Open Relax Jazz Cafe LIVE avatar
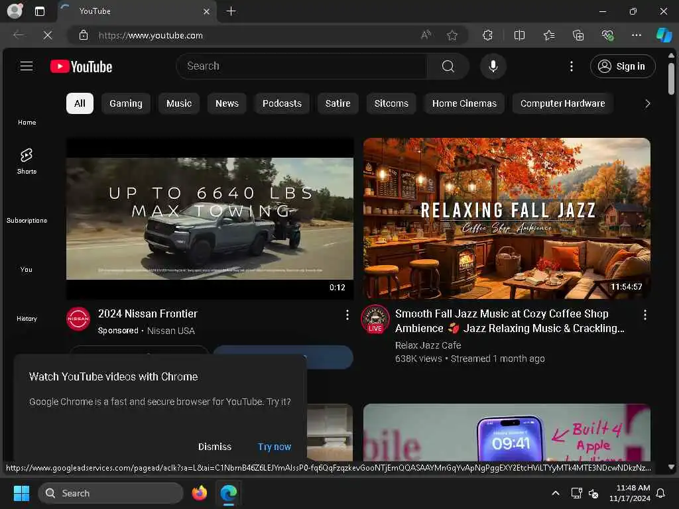The width and height of the screenshot is (679, 509). click(375, 319)
